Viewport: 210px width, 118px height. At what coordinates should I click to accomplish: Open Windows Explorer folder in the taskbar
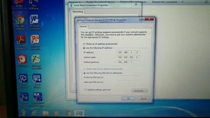click(46, 113)
